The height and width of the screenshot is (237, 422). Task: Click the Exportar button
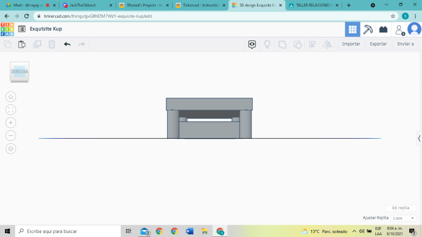point(378,44)
